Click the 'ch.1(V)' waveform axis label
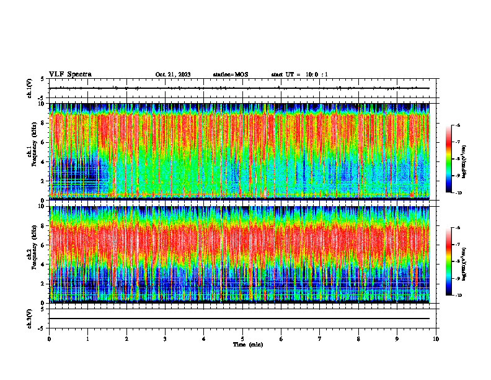The image size is (491, 380). [29, 88]
